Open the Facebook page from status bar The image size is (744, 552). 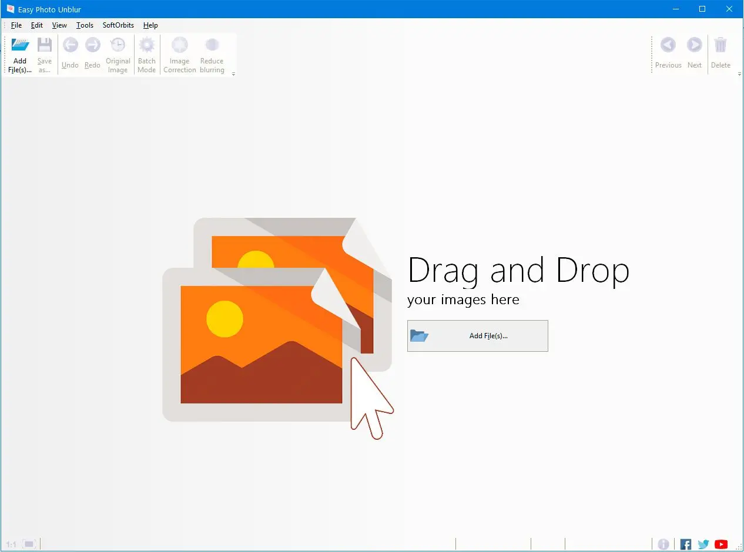pyautogui.click(x=686, y=544)
